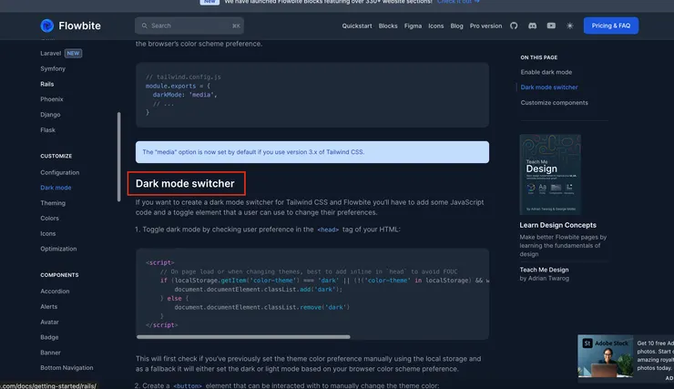Open the Discord community icon
The image size is (674, 389).
tap(532, 26)
